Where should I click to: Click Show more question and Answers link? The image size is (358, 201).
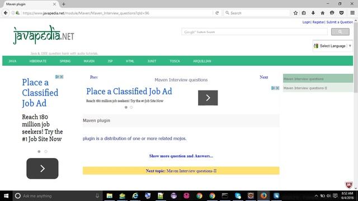coord(181,156)
